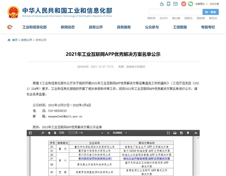Click the PDF page number field
Viewport: 226px width, 176px height.
pos(73,133)
